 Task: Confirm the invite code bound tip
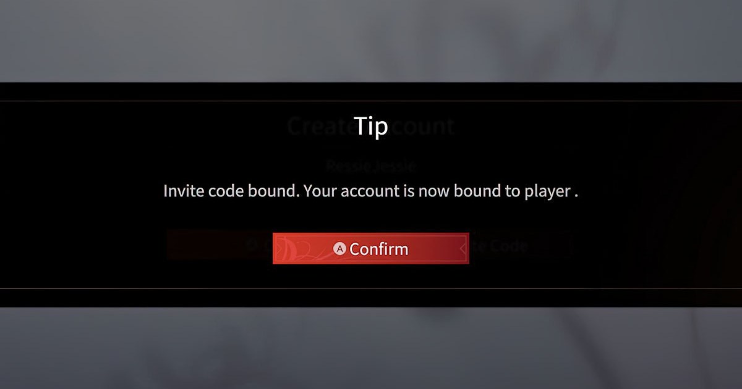pos(370,248)
